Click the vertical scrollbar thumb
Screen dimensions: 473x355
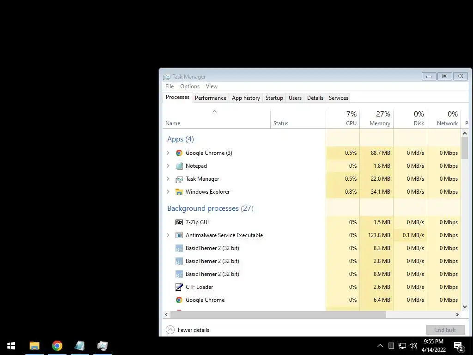point(465,147)
